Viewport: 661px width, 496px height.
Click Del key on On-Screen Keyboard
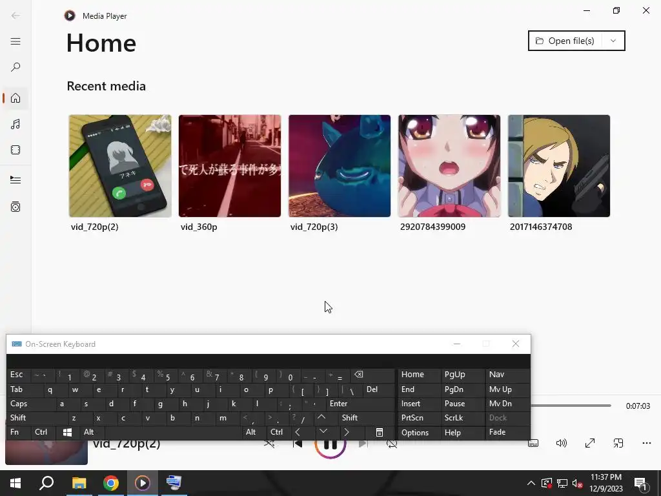[378, 389]
